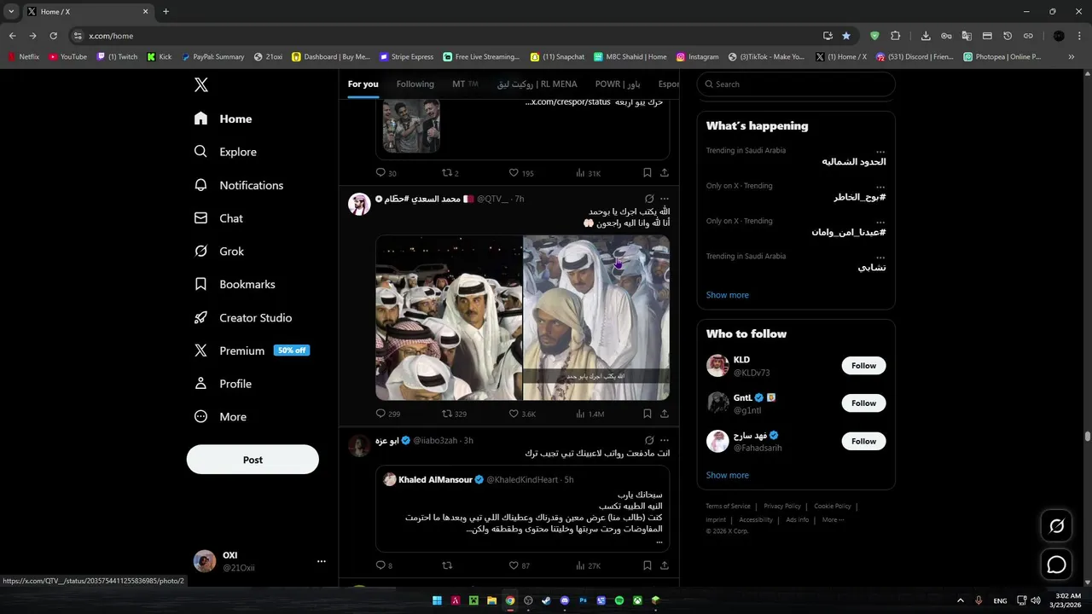Open Grok from the sidebar
The height and width of the screenshot is (614, 1092).
[x=219, y=252]
